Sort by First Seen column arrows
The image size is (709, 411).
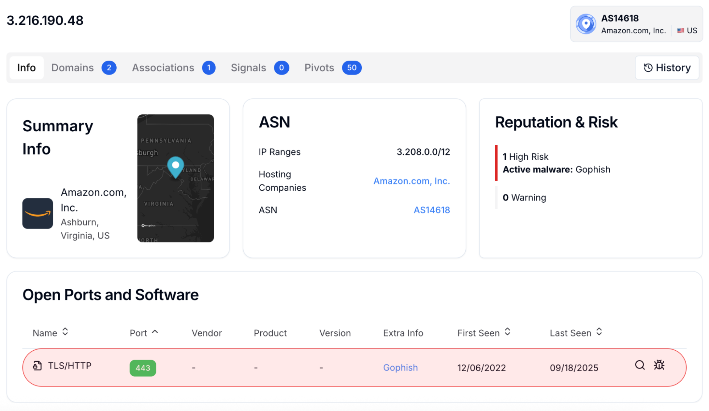(x=508, y=332)
